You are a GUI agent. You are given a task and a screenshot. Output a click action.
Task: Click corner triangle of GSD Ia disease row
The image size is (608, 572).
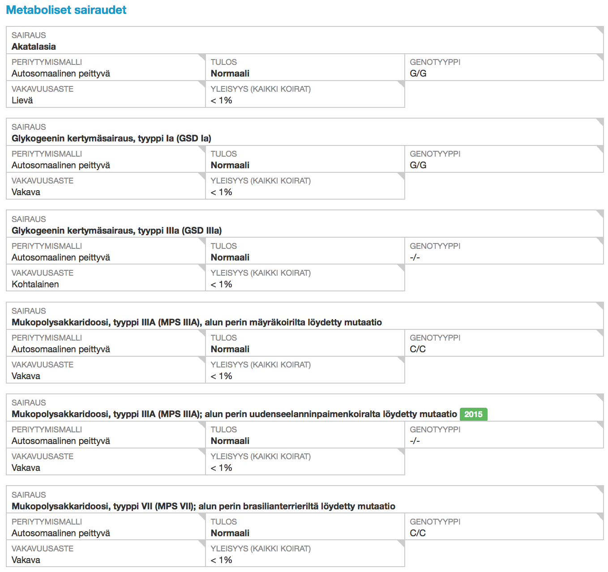pyautogui.click(x=601, y=121)
